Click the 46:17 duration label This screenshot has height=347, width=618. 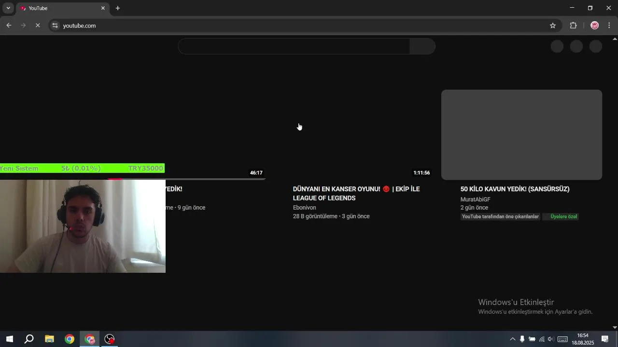pos(256,173)
